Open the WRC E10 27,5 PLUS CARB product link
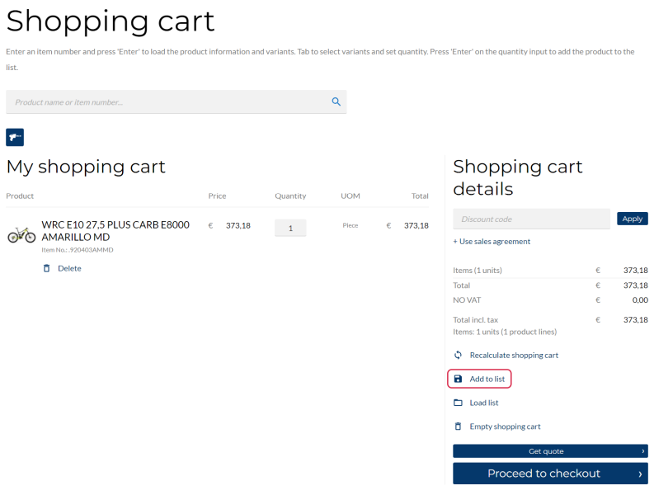The width and height of the screenshot is (654, 495). (x=115, y=231)
